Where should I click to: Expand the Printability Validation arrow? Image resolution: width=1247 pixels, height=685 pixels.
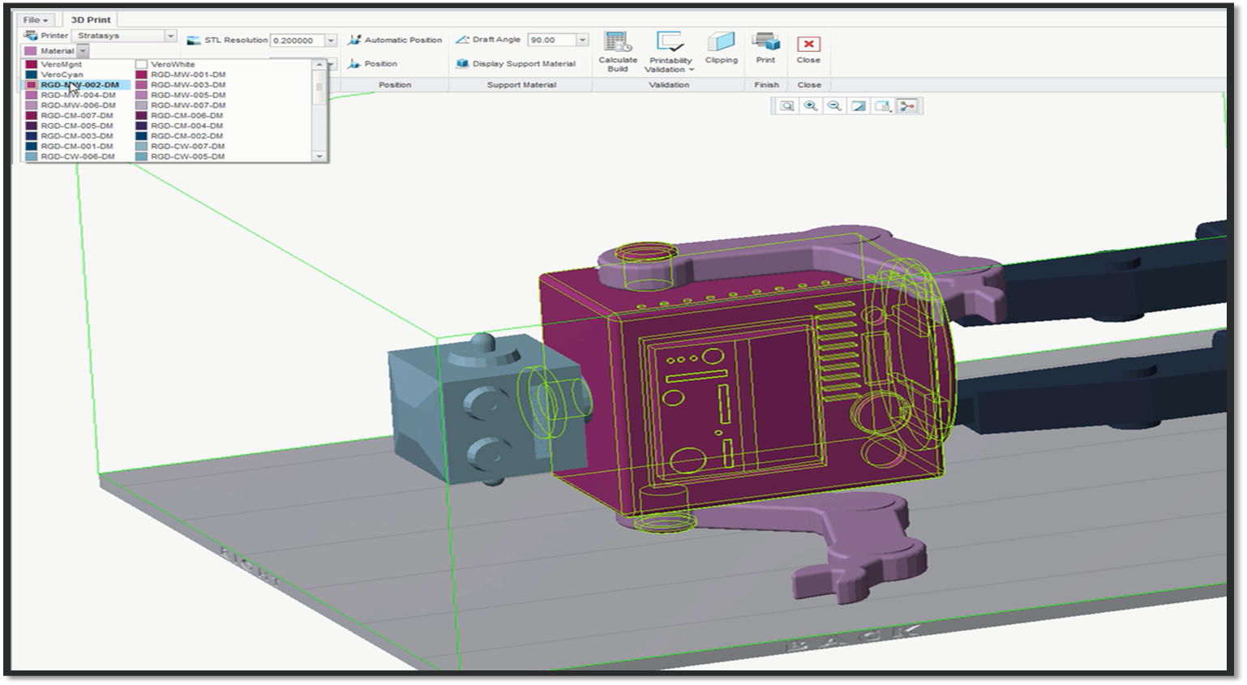coord(692,70)
